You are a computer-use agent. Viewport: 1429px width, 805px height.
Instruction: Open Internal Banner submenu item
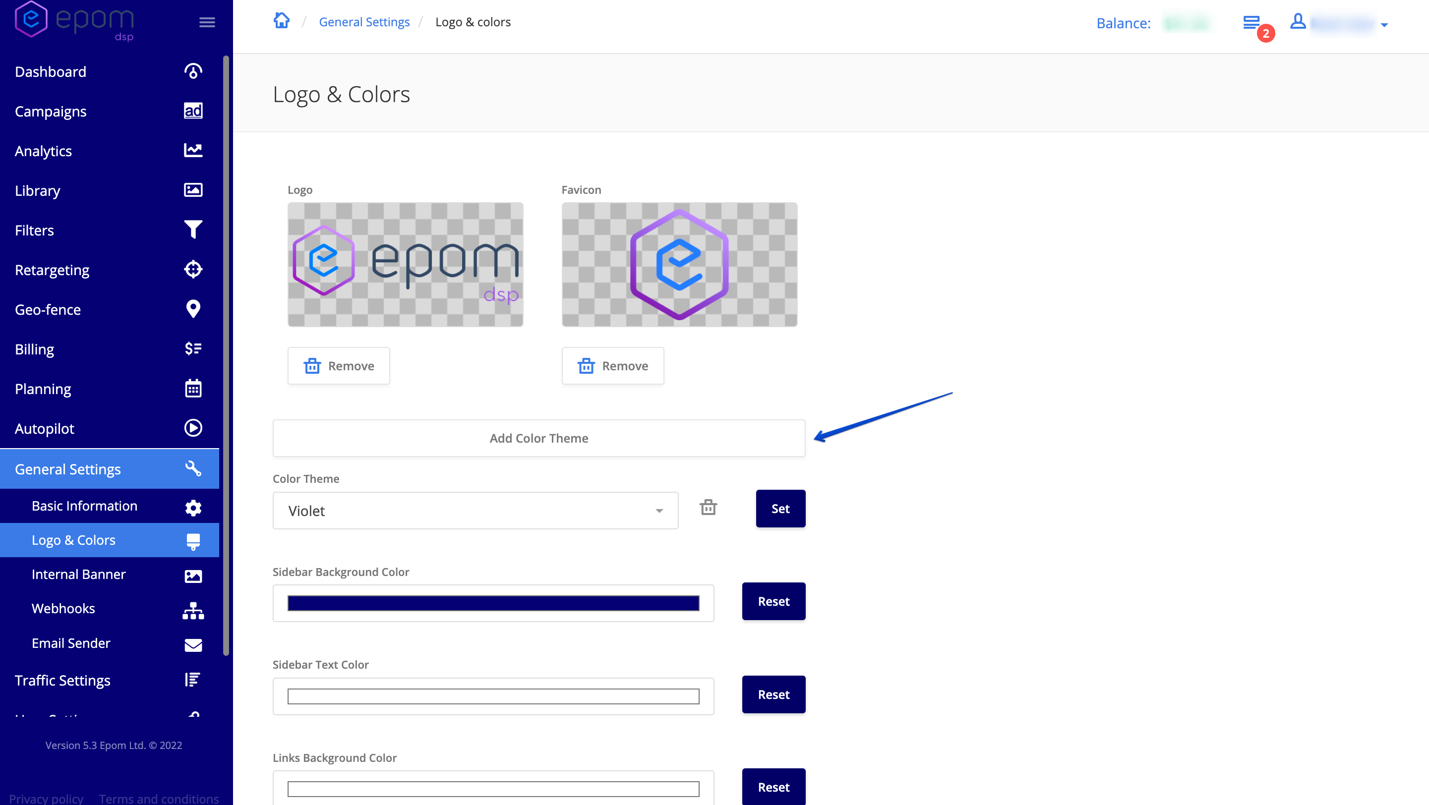point(79,575)
